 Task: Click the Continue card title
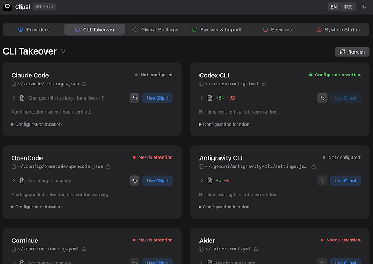click(x=25, y=241)
